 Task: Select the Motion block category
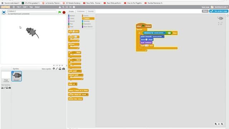[x=72, y=16]
